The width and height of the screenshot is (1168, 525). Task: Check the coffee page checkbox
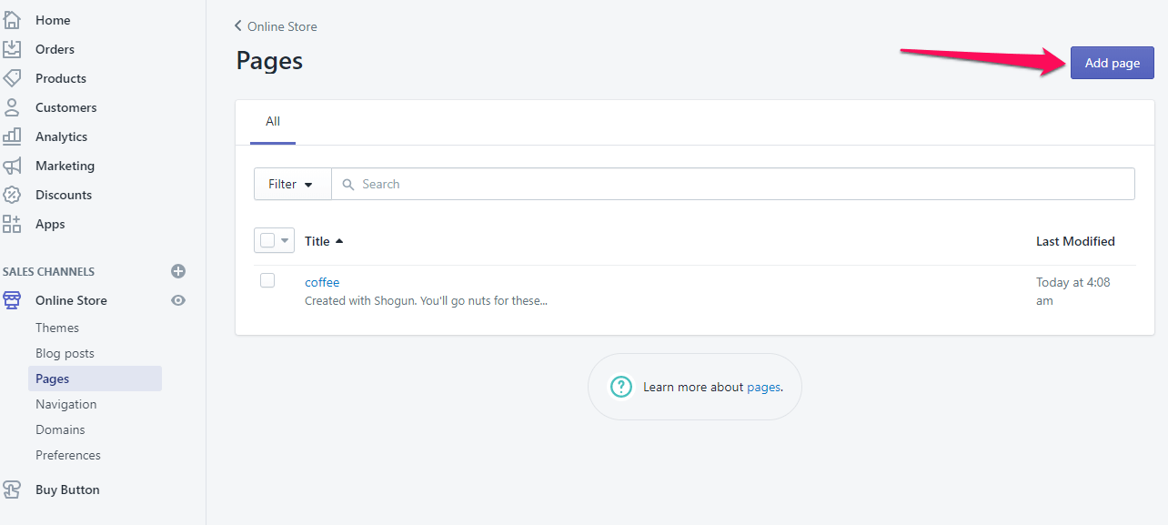pyautogui.click(x=267, y=280)
